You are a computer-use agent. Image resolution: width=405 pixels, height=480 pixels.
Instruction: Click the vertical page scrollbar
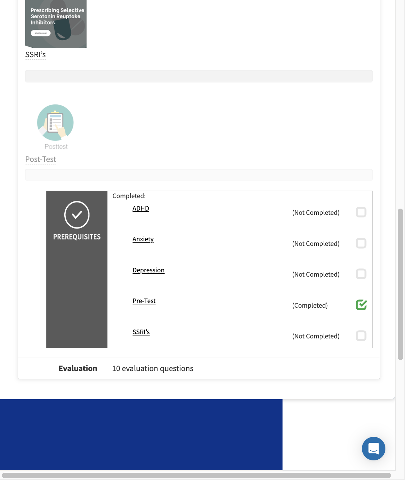[400, 284]
